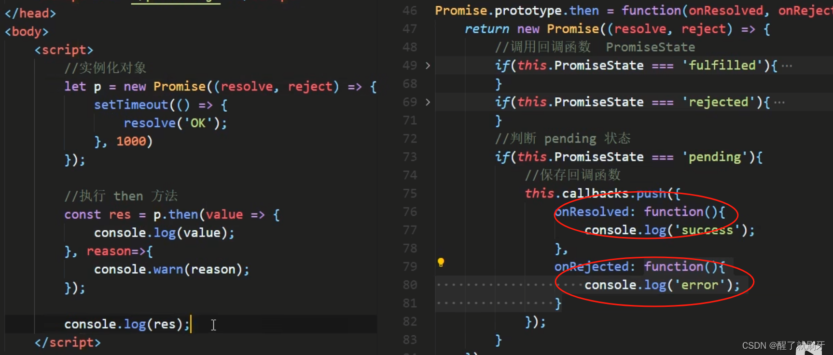Screen dimensions: 833x355
Task: Click console.log(value); statement
Action: pos(165,233)
